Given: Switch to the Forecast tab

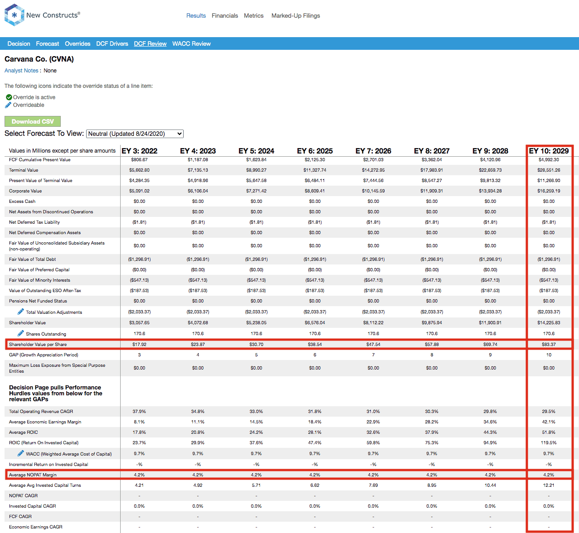Looking at the screenshot, I should (48, 43).
